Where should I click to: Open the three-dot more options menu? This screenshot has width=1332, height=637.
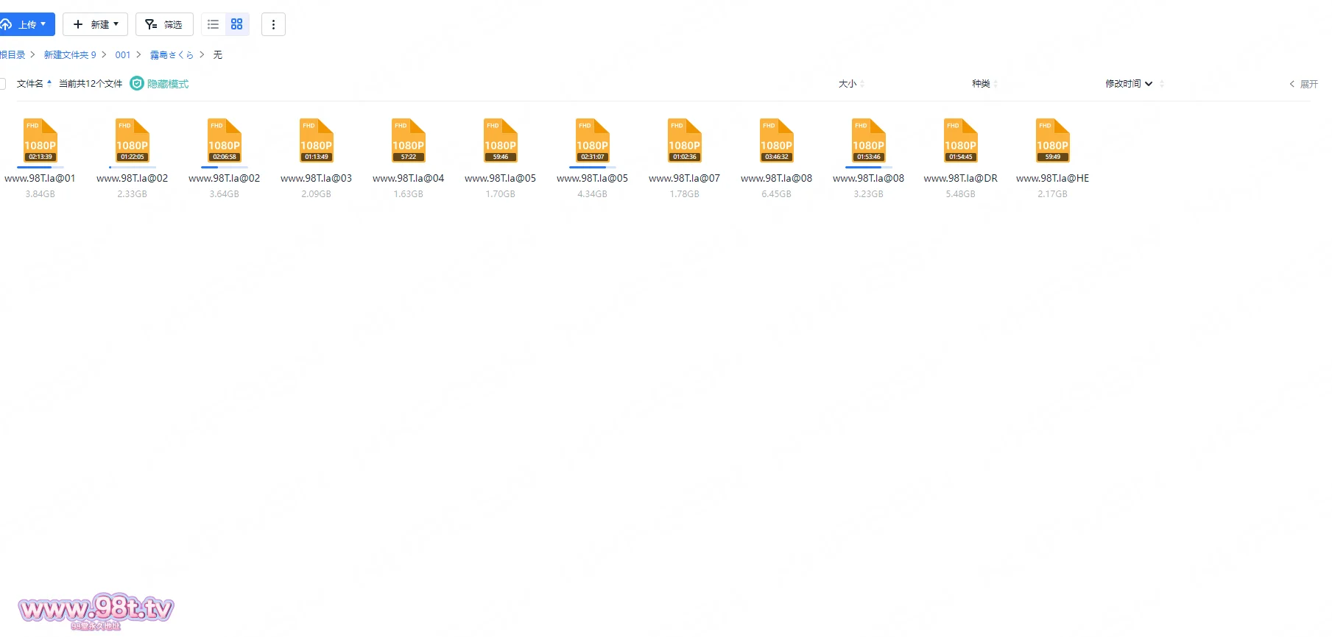273,24
